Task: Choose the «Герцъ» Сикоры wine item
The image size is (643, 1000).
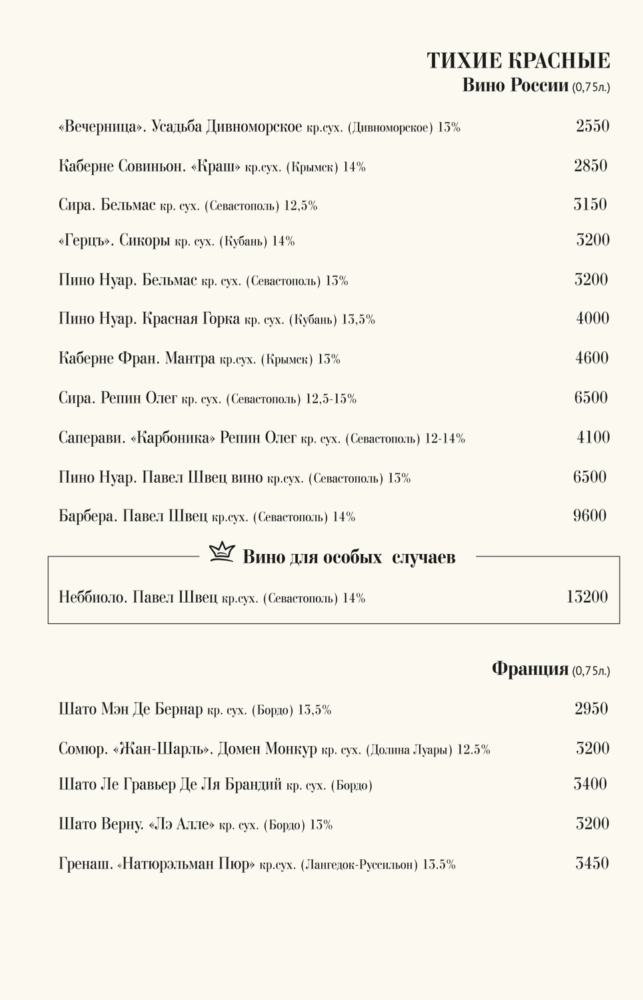Action: coord(177,241)
